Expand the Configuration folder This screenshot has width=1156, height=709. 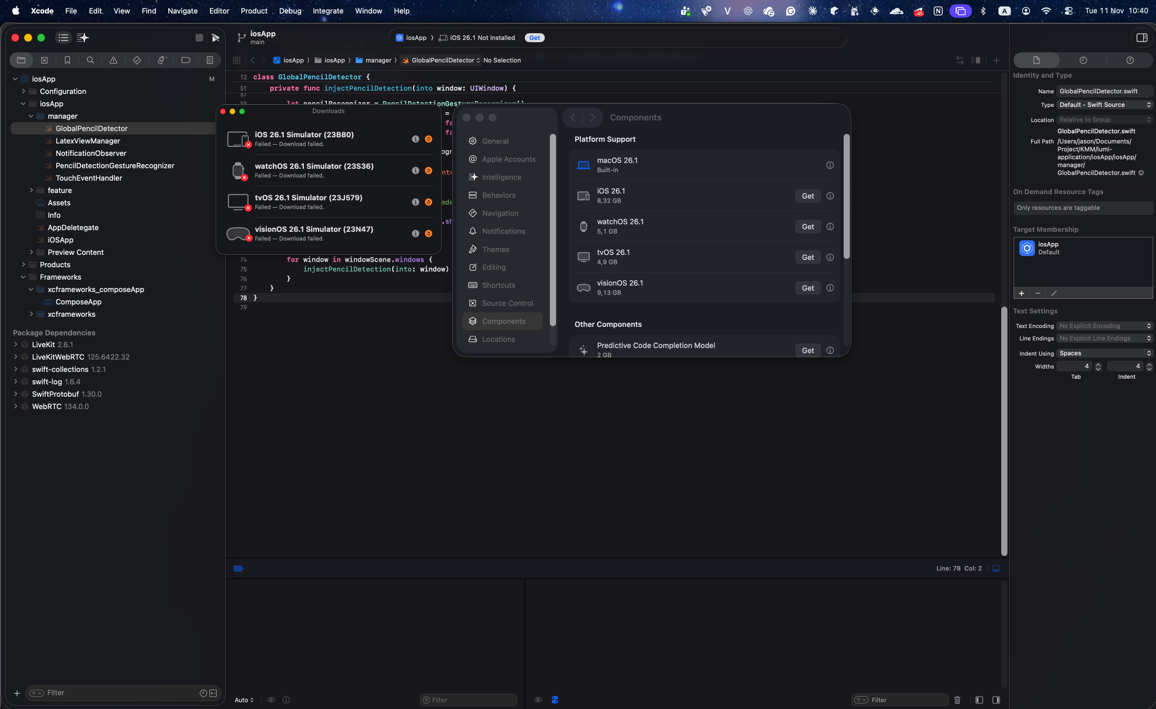(x=24, y=91)
